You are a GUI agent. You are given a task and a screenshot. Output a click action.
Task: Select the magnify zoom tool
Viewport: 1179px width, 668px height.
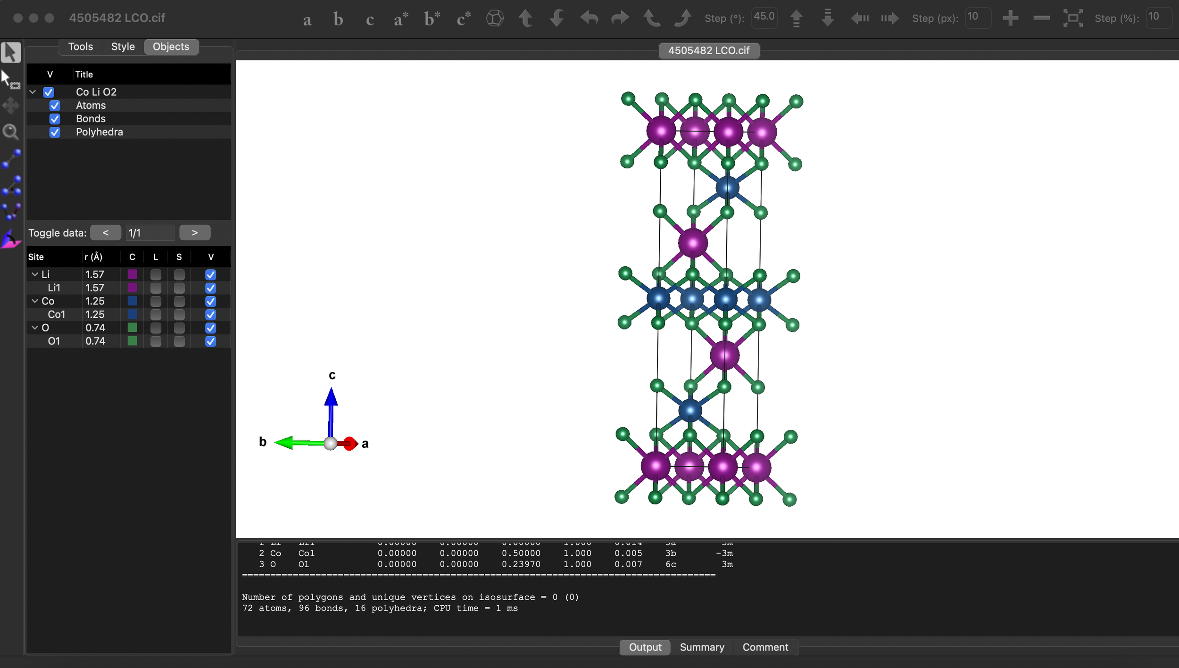pyautogui.click(x=10, y=132)
